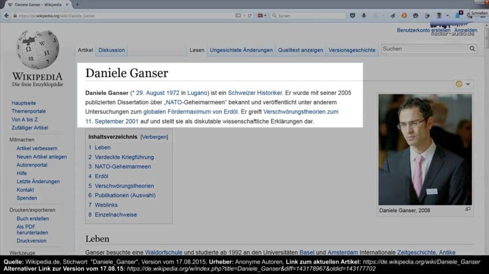Click the paper plane send icon

tap(393, 16)
